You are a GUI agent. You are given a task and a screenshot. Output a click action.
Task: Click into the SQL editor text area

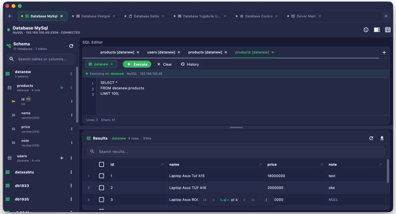(242, 97)
